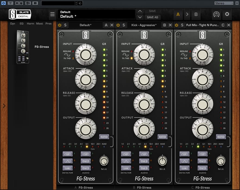Image resolution: width=240 pixels, height=190 pixels.
Task: Toggle detector Link on module B
Action: (126, 168)
